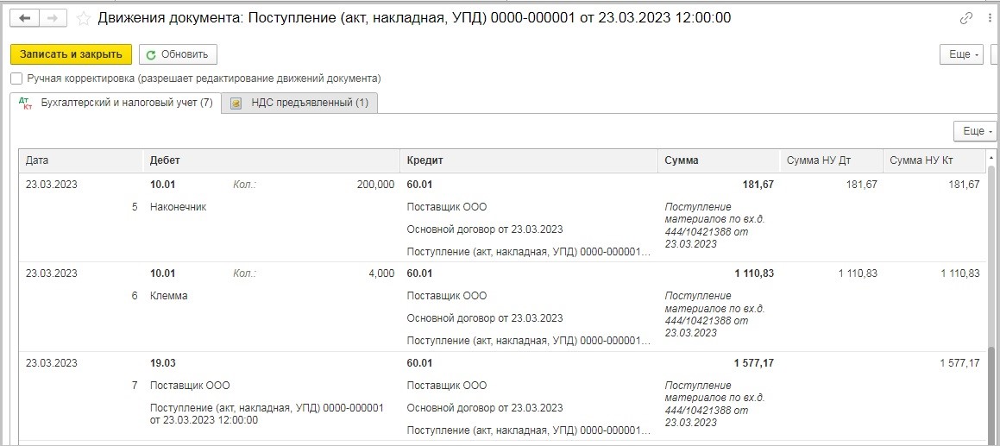Enable the Ручная корректировка checkbox
Screen dimensions: 1000x446
[16, 79]
